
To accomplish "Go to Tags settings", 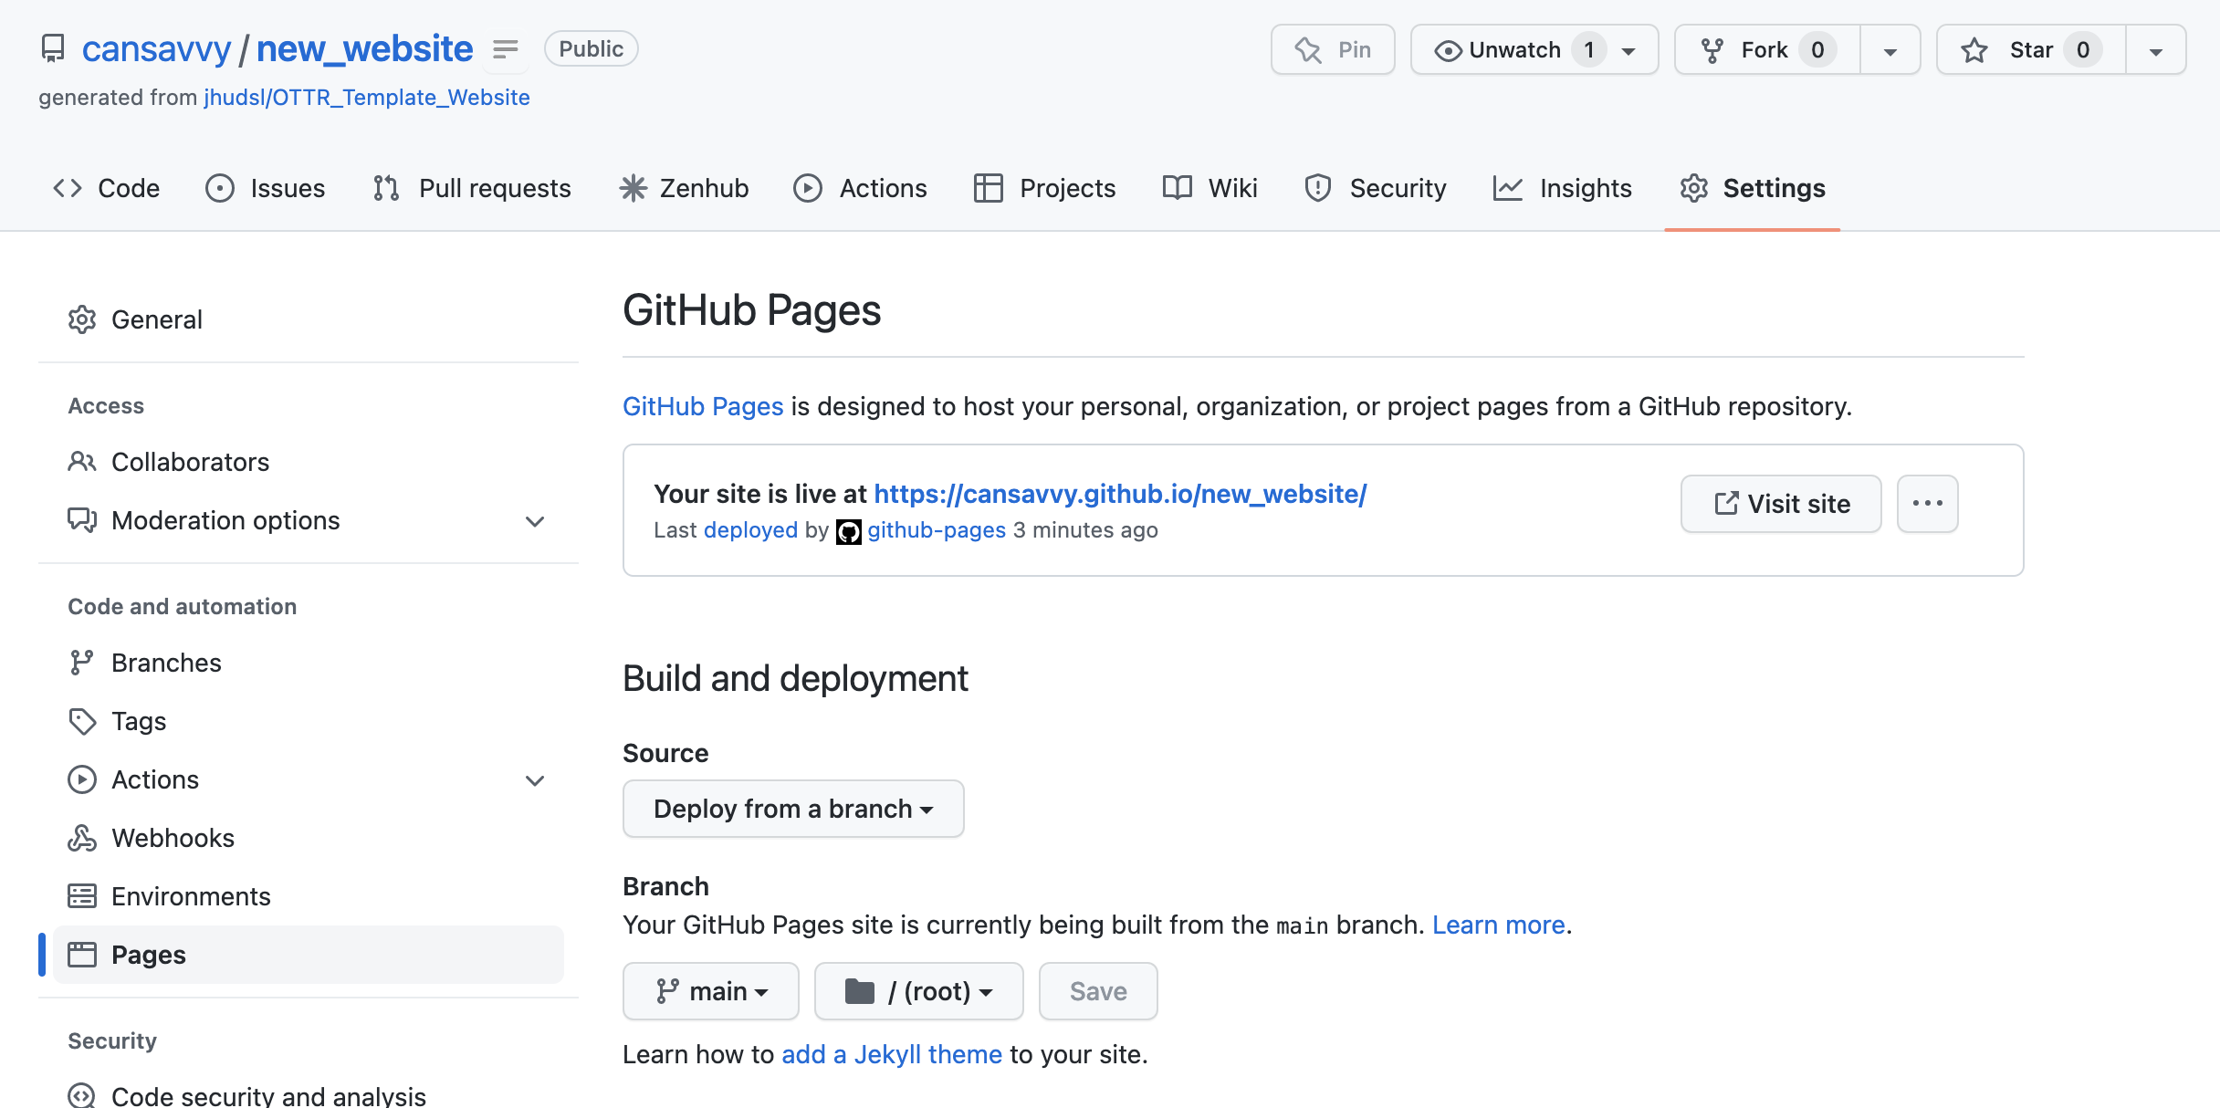I will pyautogui.click(x=139, y=721).
